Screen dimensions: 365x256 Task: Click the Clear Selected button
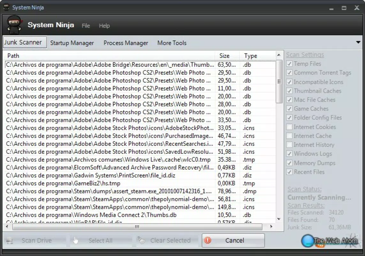167,240
